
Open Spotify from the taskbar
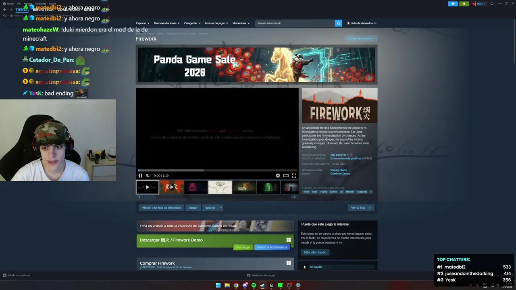pos(254,285)
